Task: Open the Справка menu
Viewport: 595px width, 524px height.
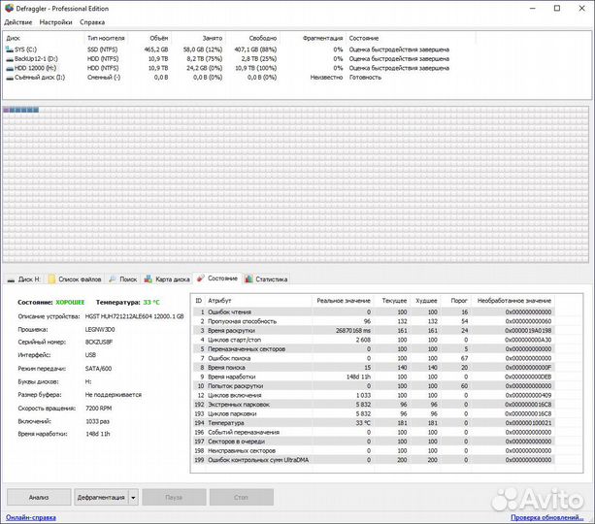Action: [92, 22]
